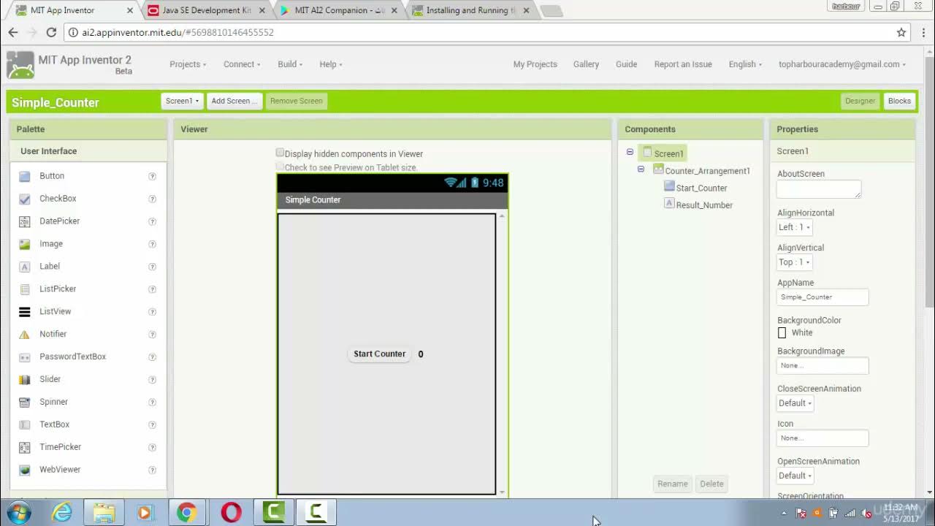
Task: Click the Designer button
Action: (860, 101)
